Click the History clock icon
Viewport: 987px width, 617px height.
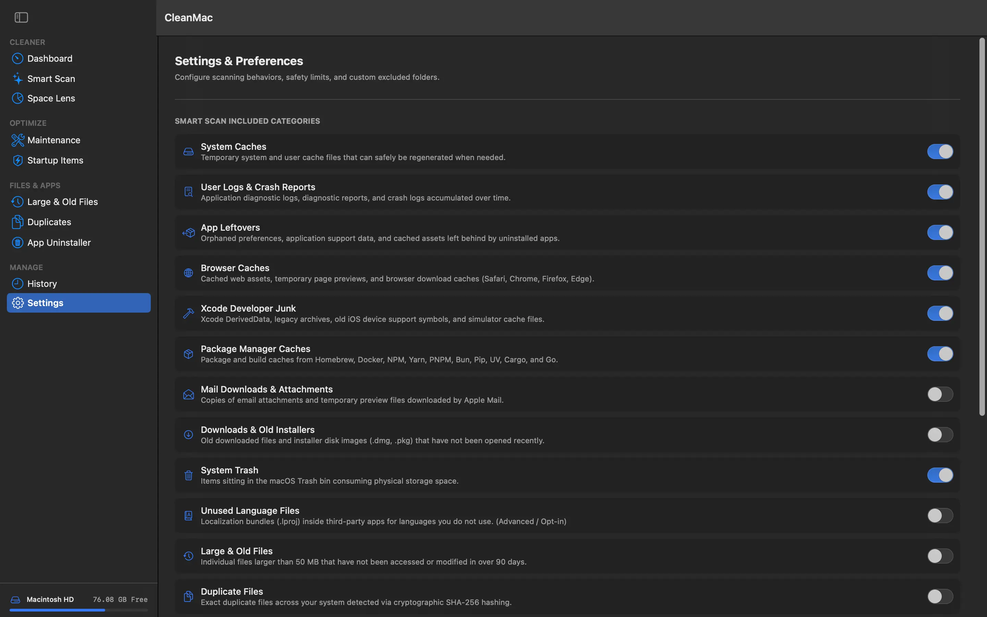(x=17, y=283)
